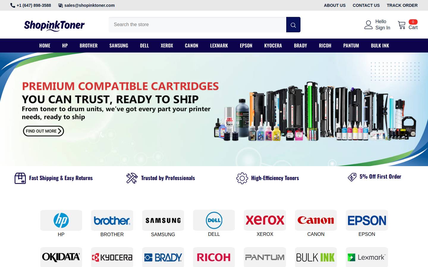
Task: Click the High-Efficiency Toners text
Action: (x=275, y=178)
